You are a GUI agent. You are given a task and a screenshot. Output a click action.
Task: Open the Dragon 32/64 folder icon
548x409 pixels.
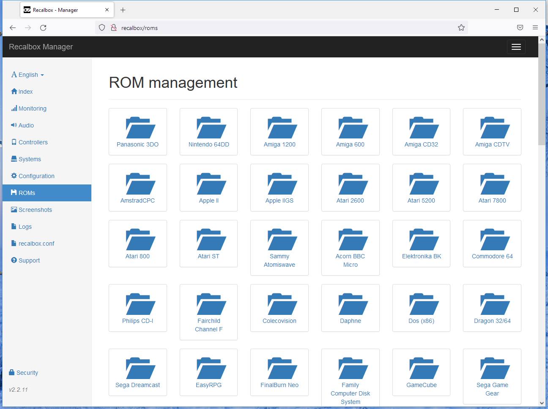(495, 304)
